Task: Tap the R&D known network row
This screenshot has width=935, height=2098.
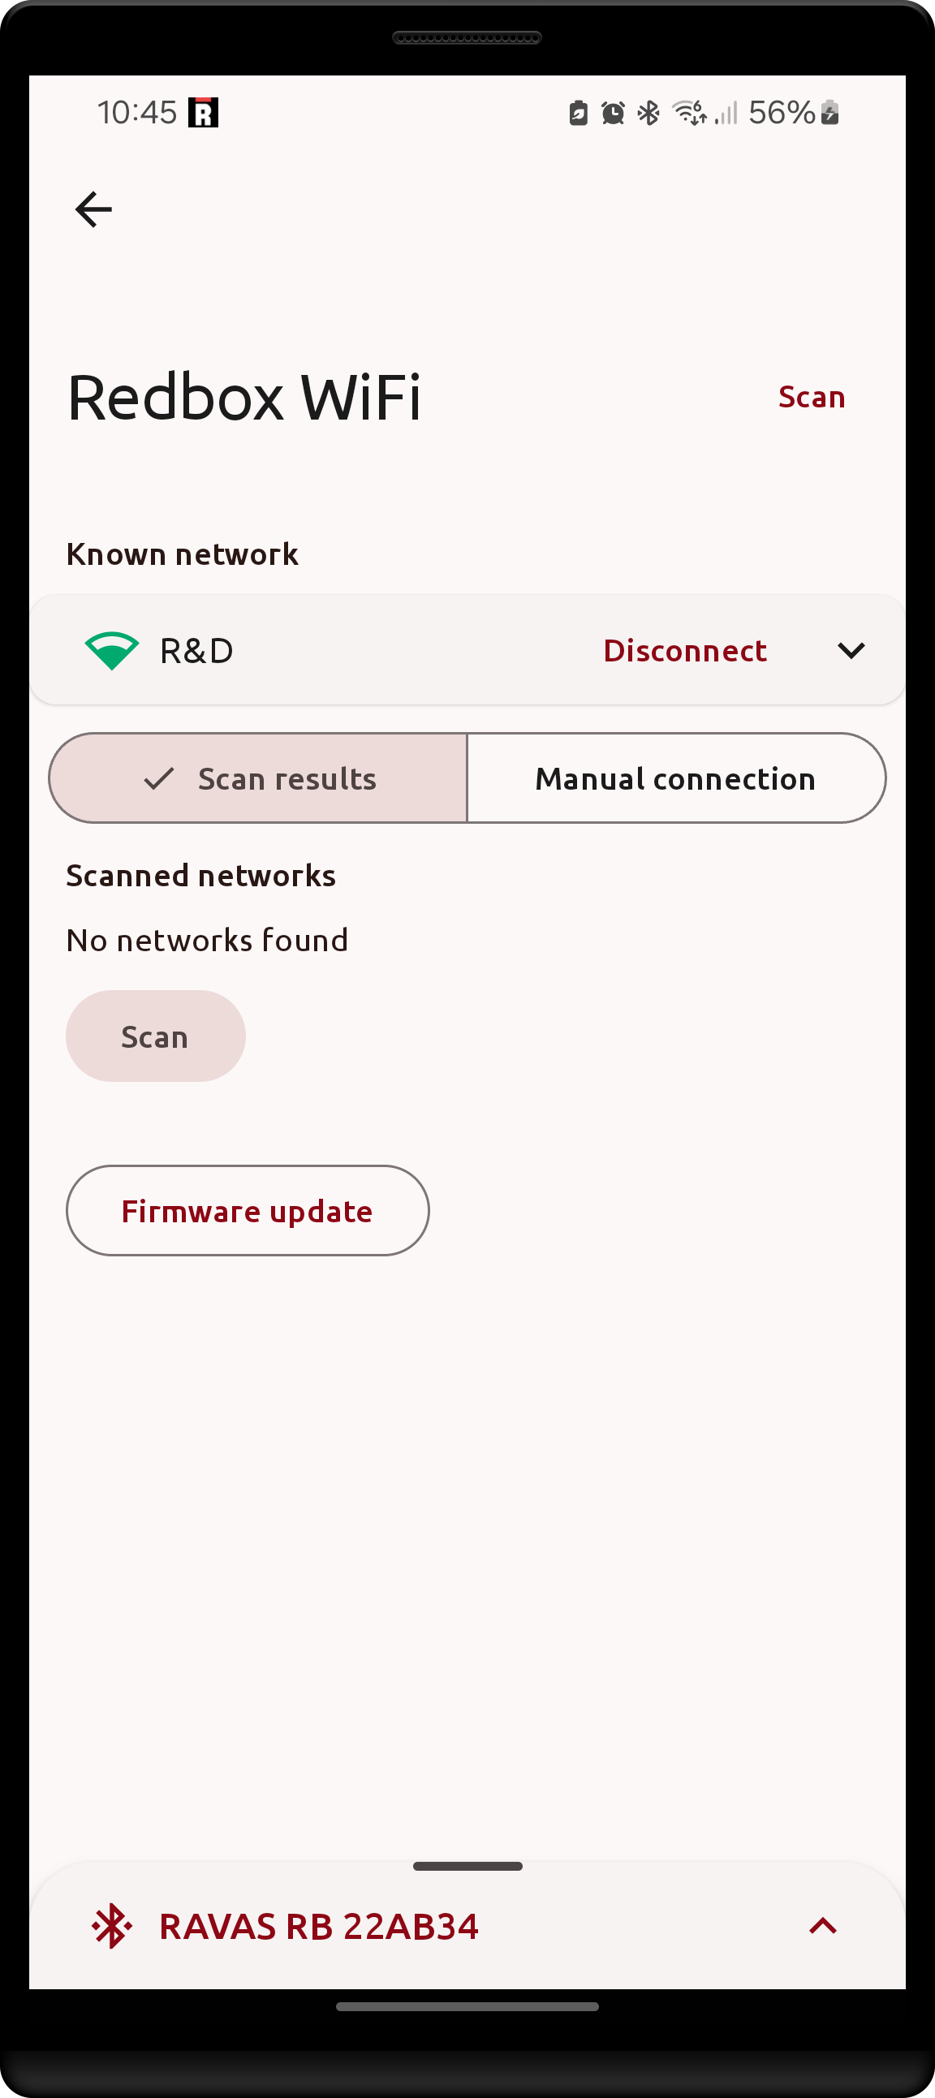Action: 467,651
